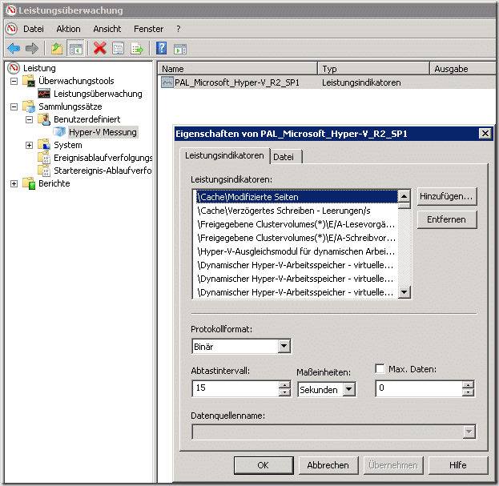
Task: Click the Typ column header
Action: (x=373, y=69)
